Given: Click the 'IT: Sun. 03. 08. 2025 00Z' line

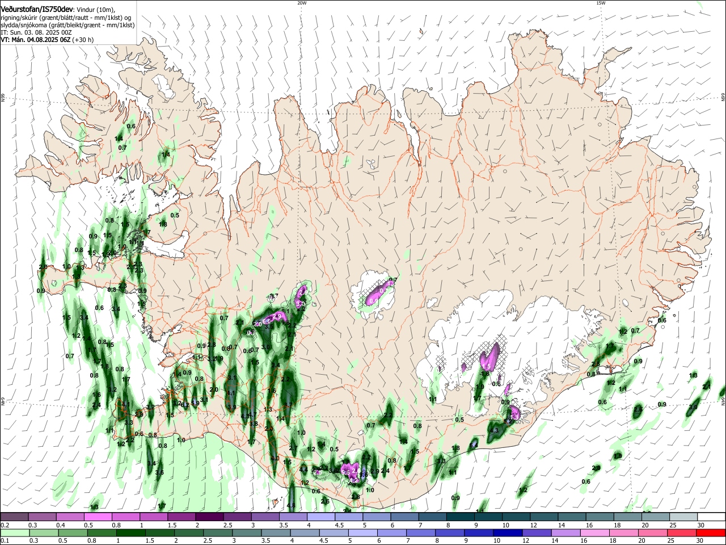Looking at the screenshot, I should coord(36,32).
